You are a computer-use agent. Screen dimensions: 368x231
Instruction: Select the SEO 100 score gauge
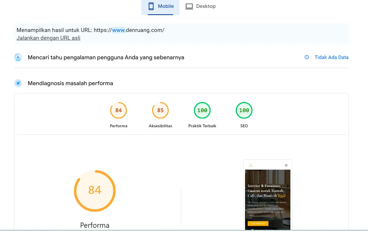244,110
